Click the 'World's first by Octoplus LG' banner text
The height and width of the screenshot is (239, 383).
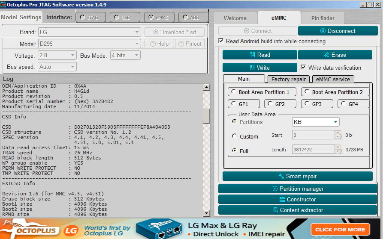click(107, 230)
